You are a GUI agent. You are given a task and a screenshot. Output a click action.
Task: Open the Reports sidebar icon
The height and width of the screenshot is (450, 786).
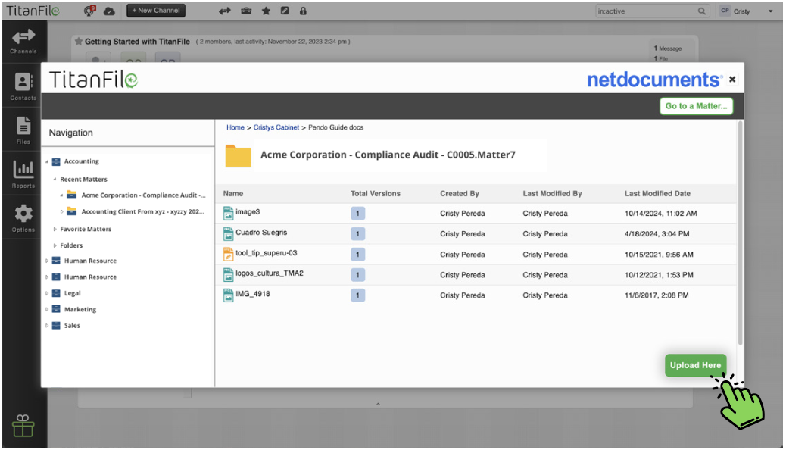coord(23,174)
